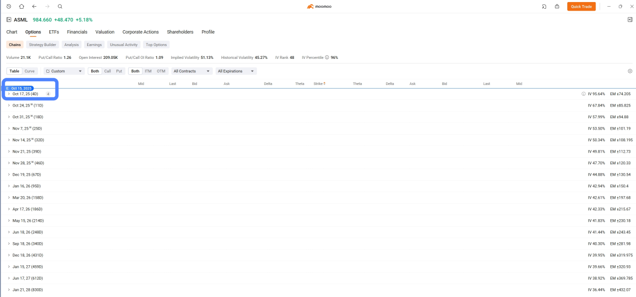The image size is (636, 297).
Task: Click the call-side Delta column header
Action: click(268, 83)
